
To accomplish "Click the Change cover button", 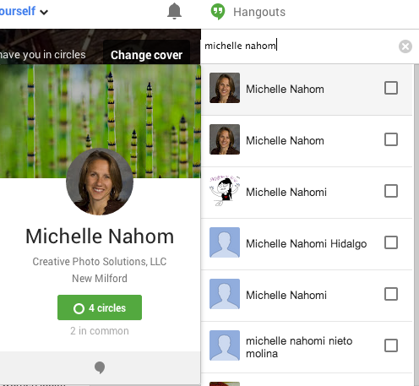I will (x=146, y=55).
